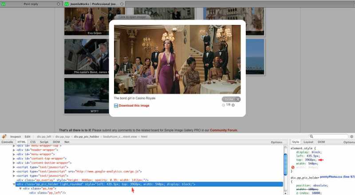Expand the google-analytics script node
Screen dimensions: 355x195
pyautogui.click(x=14, y=171)
